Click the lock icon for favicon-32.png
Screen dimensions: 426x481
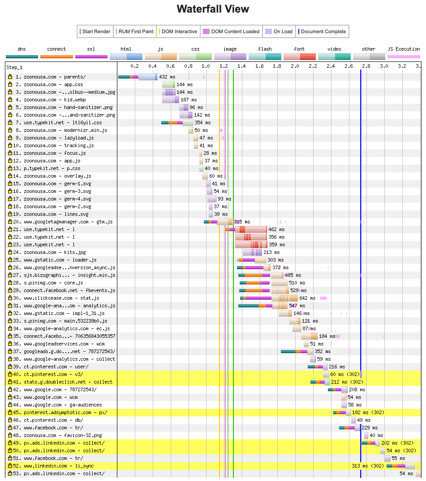pos(10,435)
